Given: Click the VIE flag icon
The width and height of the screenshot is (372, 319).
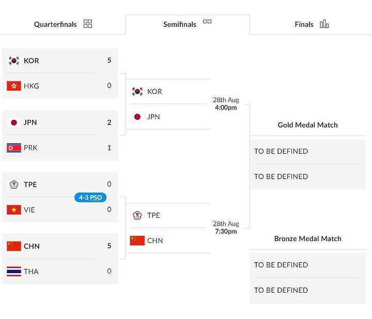Looking at the screenshot, I should click(14, 210).
